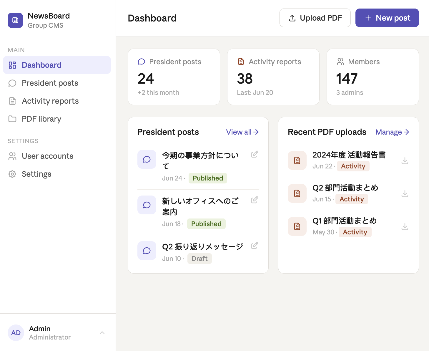Image resolution: width=429 pixels, height=351 pixels.
Task: Click Published badge on Jun 18 post
Action: point(206,224)
